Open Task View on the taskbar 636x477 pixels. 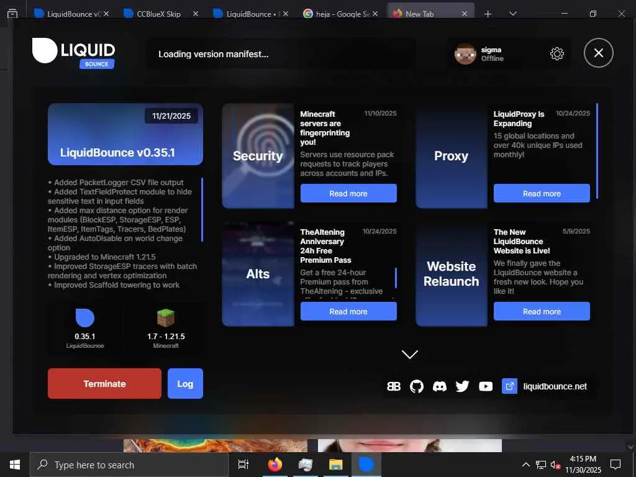[x=243, y=465]
